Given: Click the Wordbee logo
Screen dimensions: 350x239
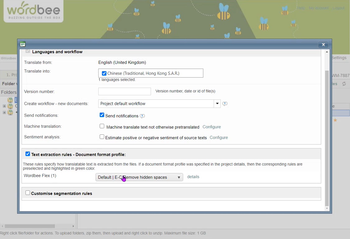Looking at the screenshot, I should point(33,11).
